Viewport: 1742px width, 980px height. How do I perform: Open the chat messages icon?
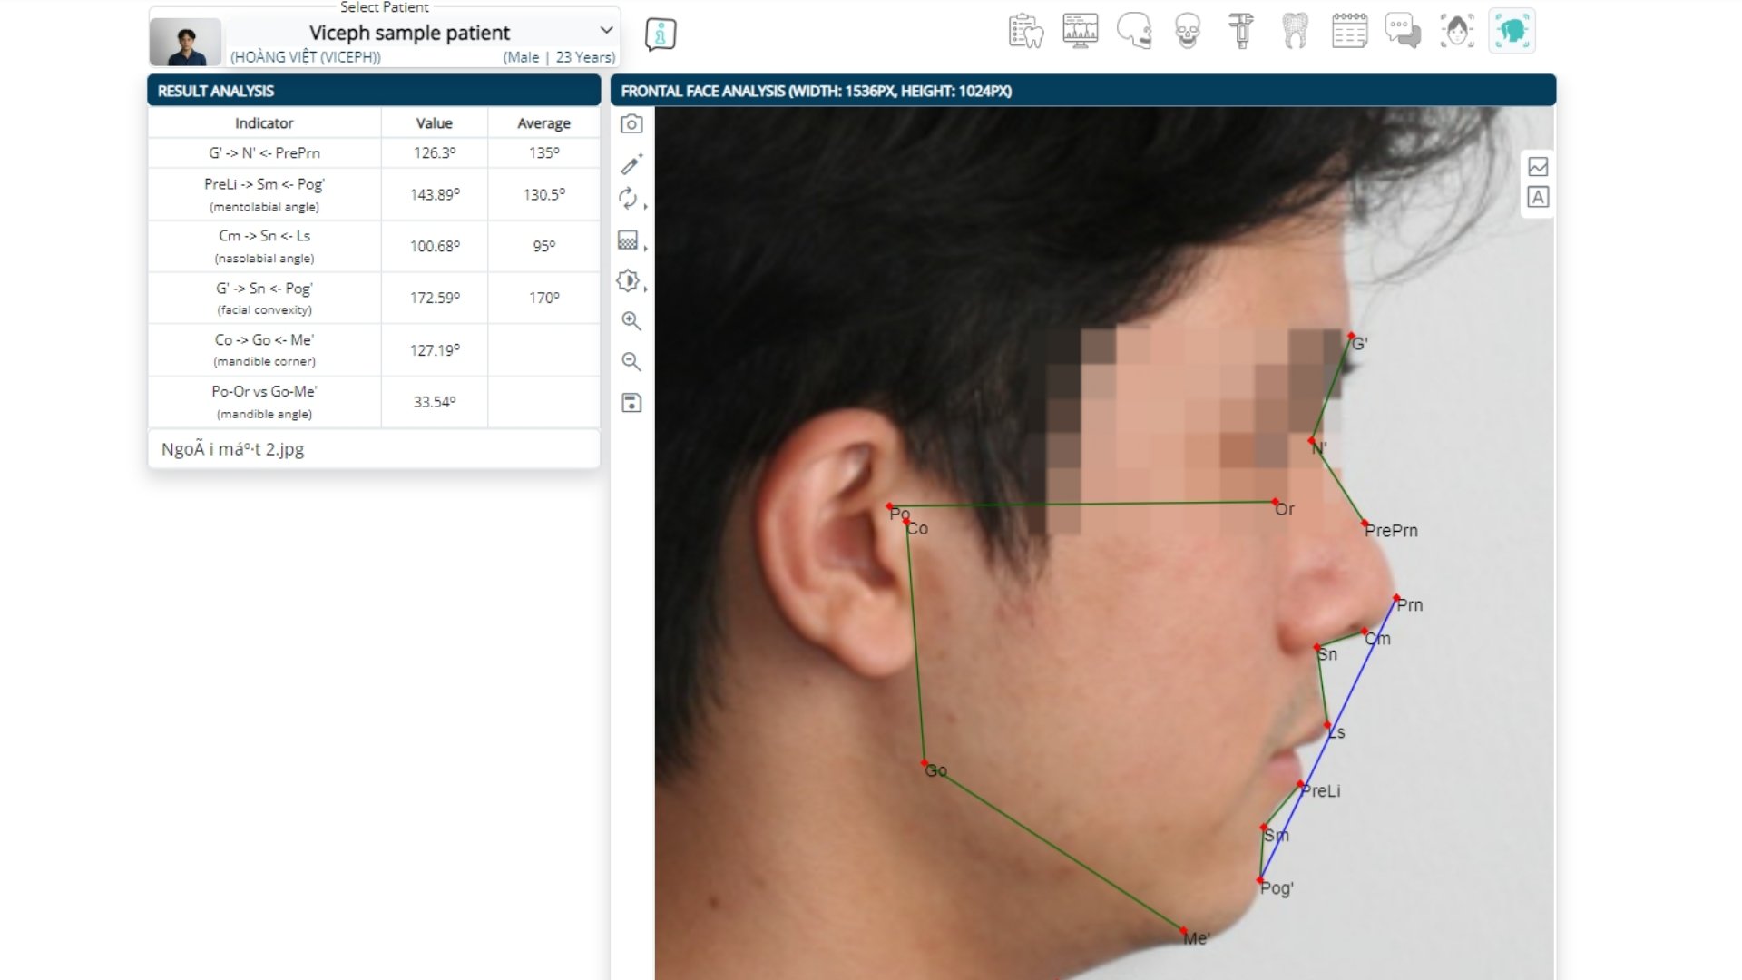tap(1403, 31)
